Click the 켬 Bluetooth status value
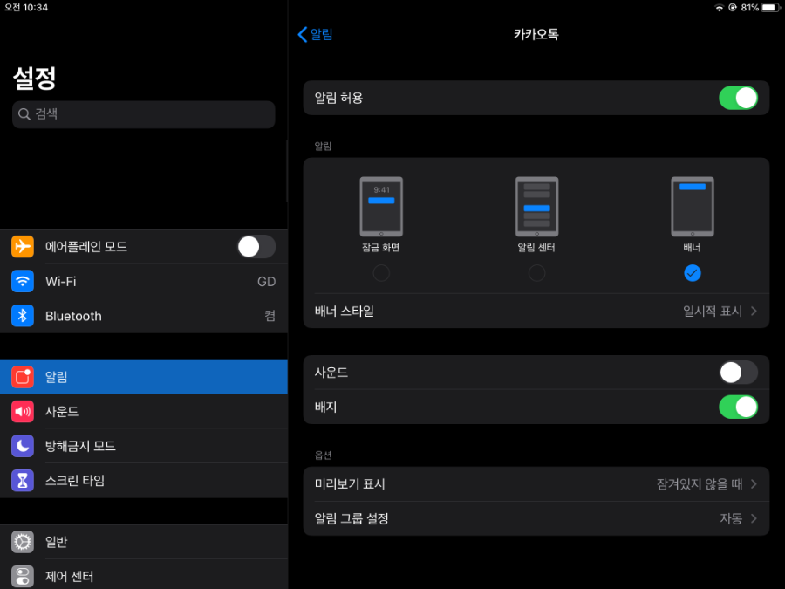 (x=270, y=316)
